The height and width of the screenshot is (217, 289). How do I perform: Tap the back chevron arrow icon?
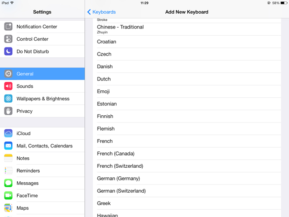click(89, 12)
